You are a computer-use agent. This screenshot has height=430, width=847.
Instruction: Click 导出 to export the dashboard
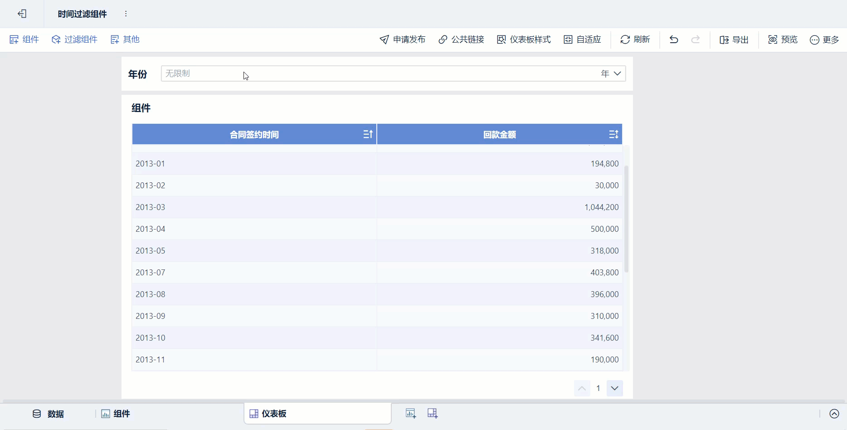pyautogui.click(x=734, y=39)
